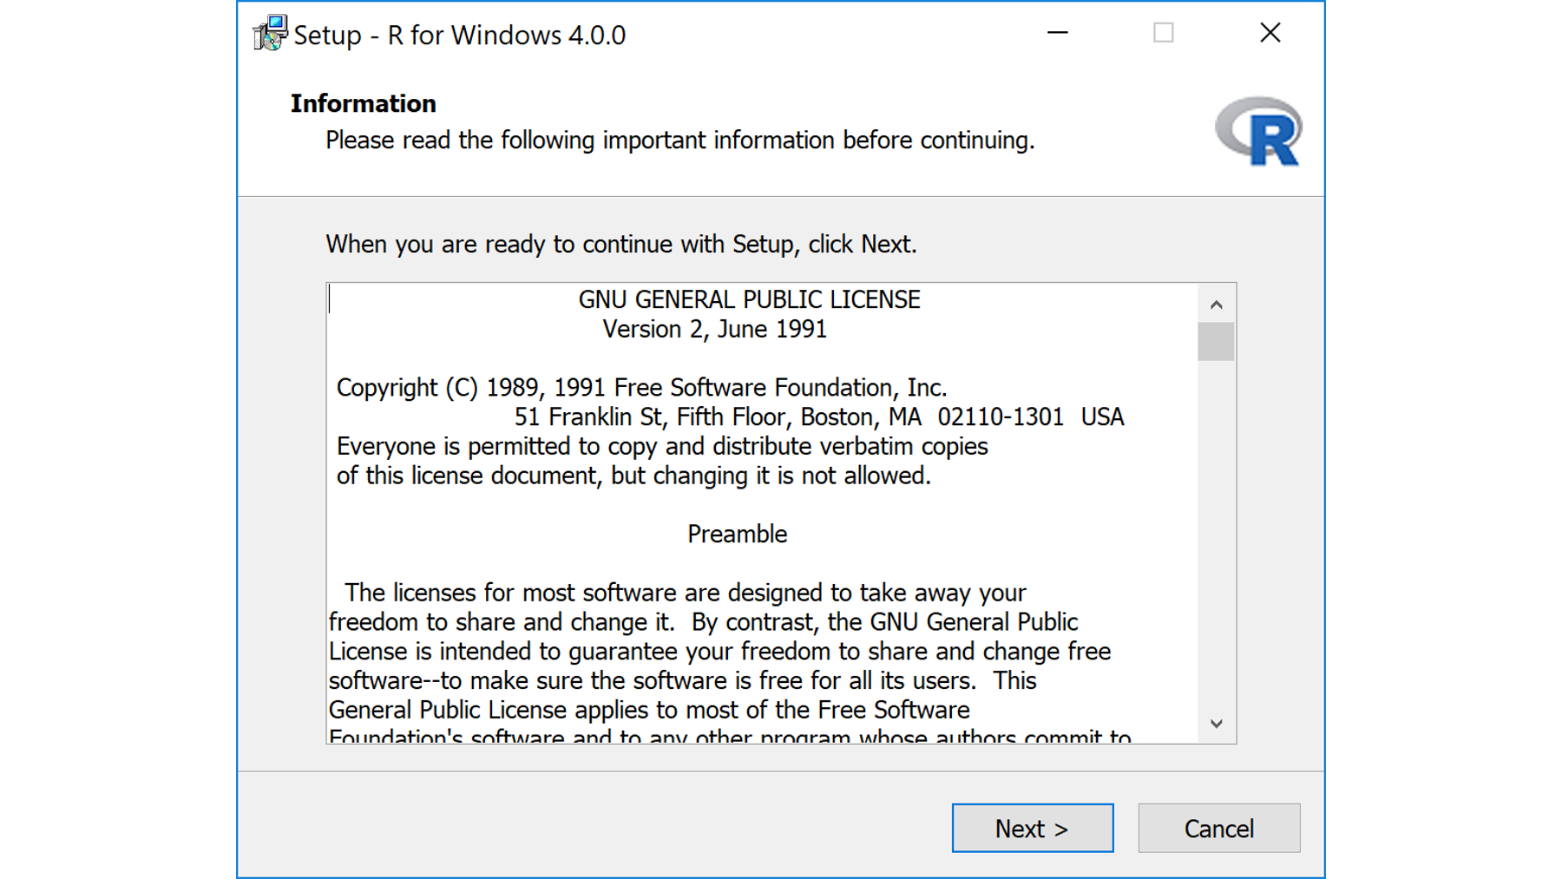Click the 'of this license document' line
The height and width of the screenshot is (879, 1562).
[633, 476]
